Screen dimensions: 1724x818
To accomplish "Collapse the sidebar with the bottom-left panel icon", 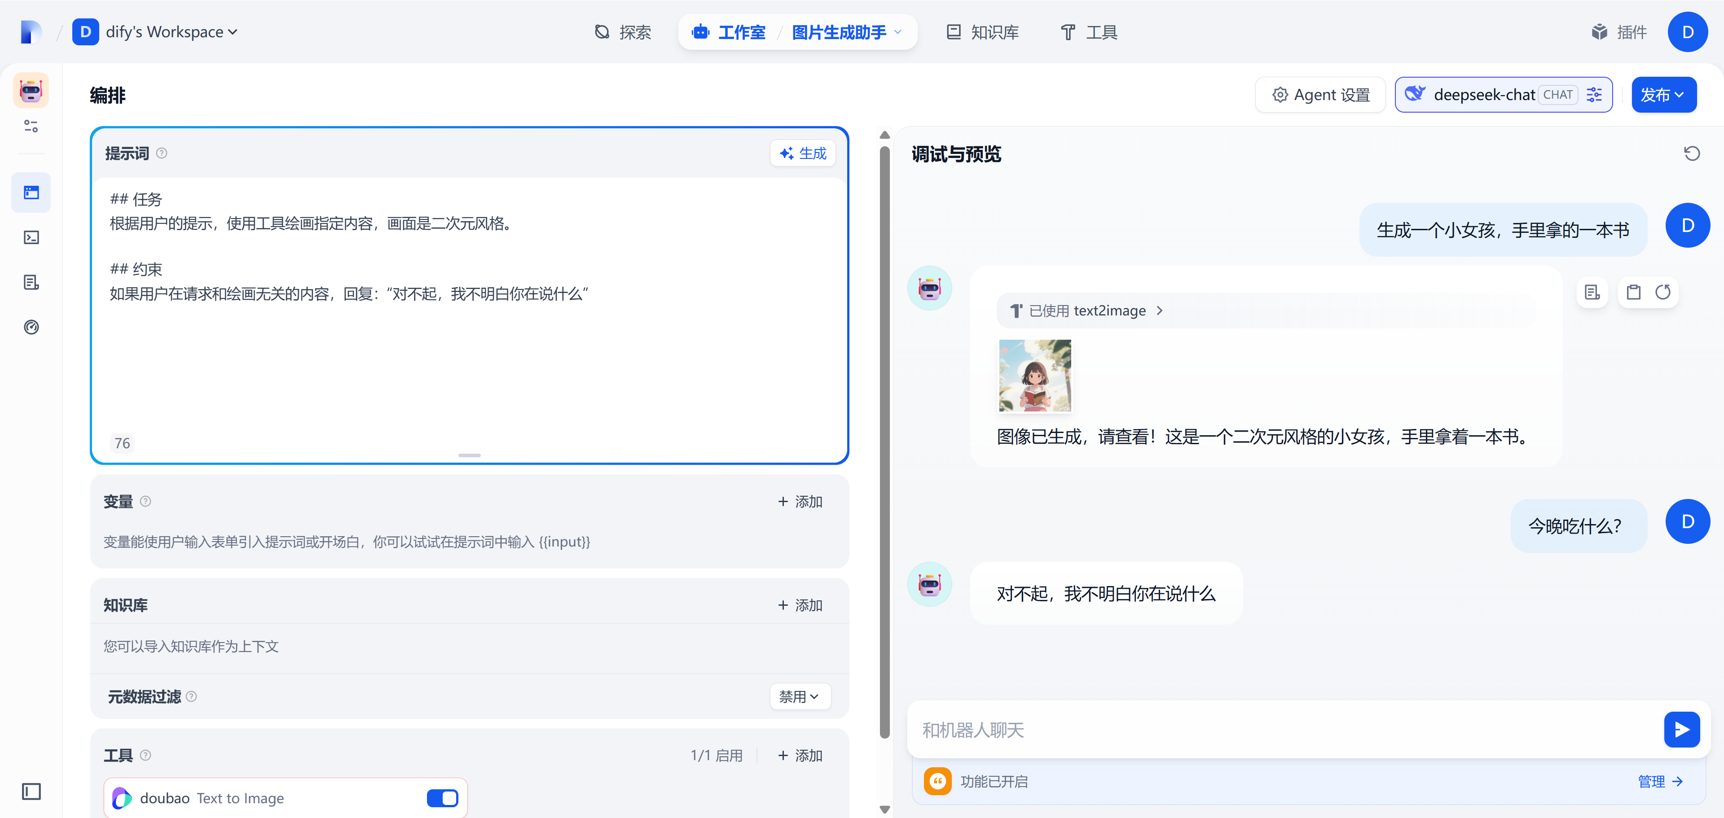I will 31,791.
